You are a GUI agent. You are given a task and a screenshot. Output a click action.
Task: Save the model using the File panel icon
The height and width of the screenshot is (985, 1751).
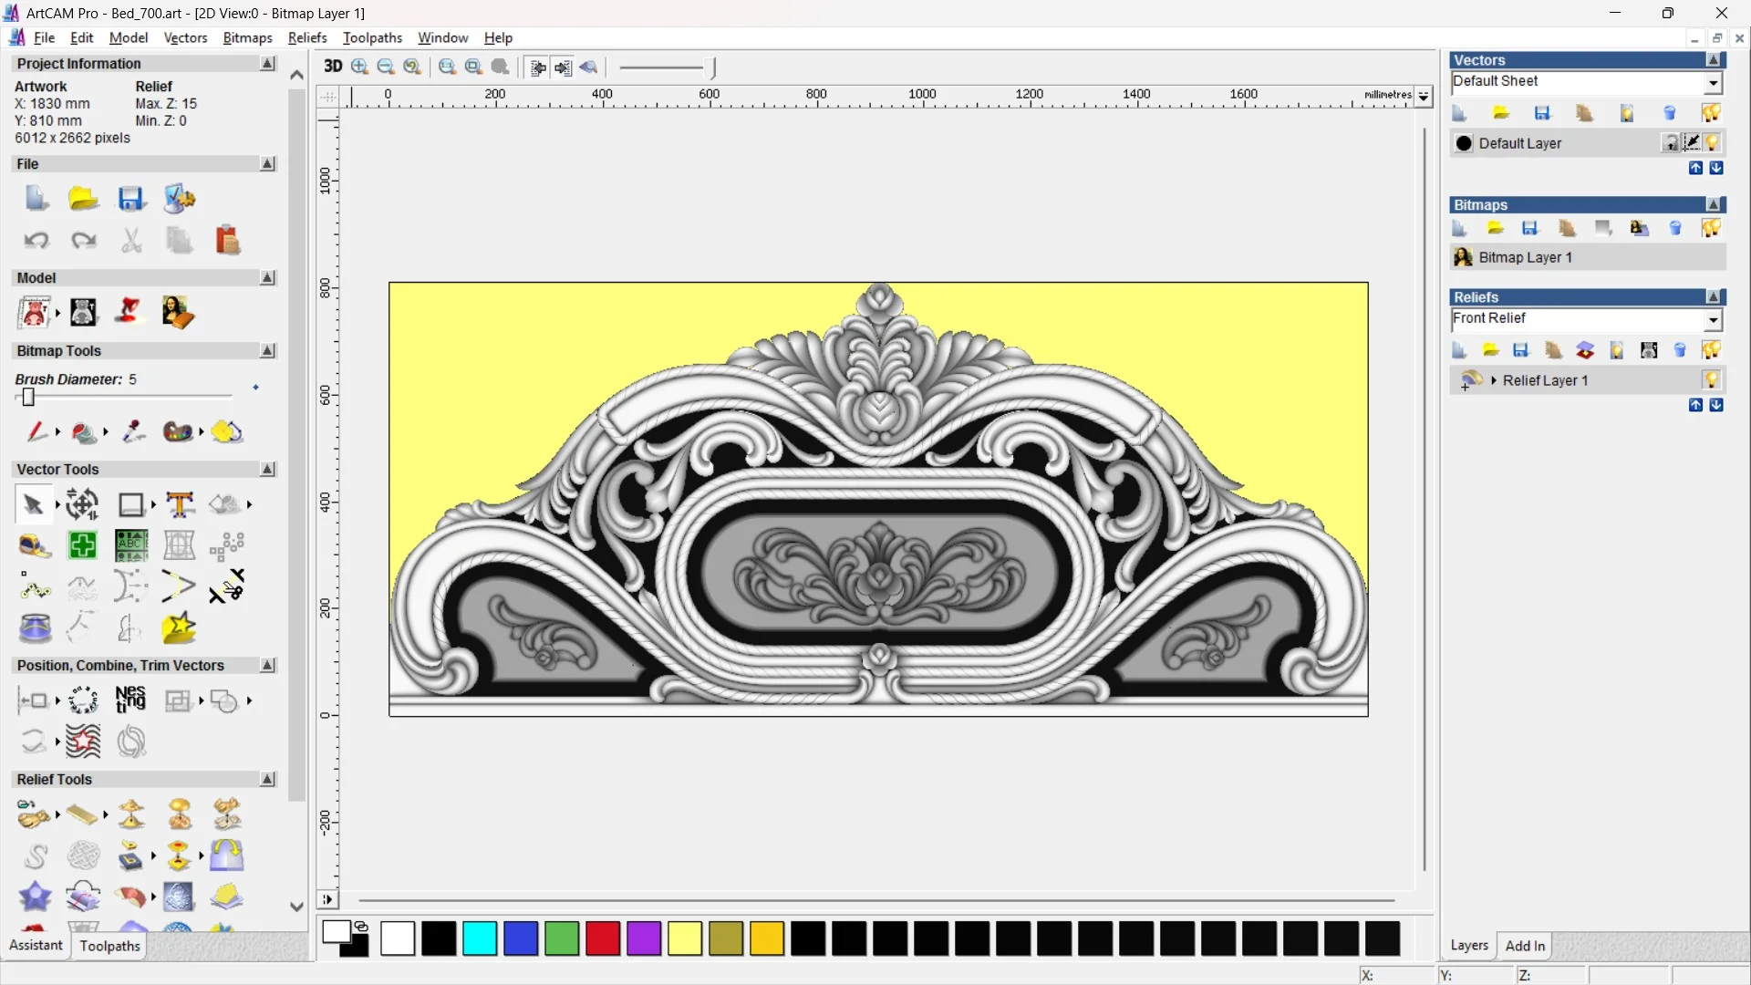click(x=132, y=198)
